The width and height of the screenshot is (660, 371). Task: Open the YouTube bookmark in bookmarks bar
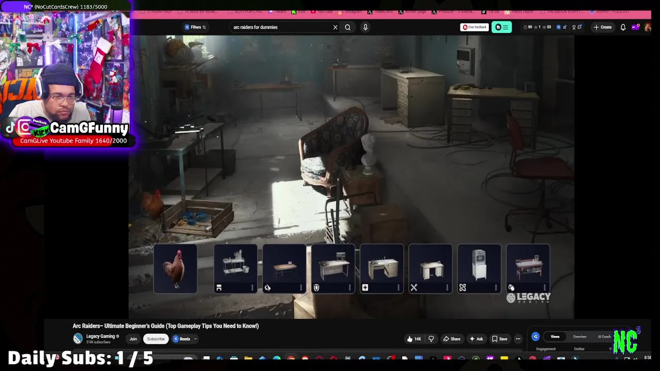click(x=321, y=11)
